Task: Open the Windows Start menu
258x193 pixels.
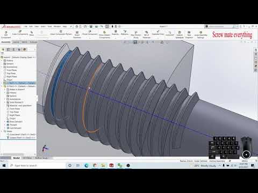Action: pos(4,166)
